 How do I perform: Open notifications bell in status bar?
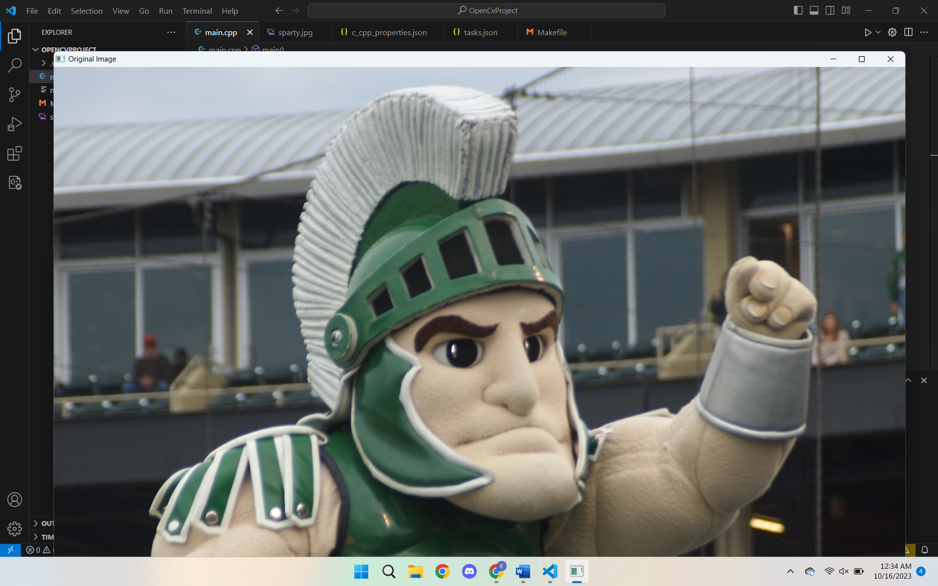[924, 550]
